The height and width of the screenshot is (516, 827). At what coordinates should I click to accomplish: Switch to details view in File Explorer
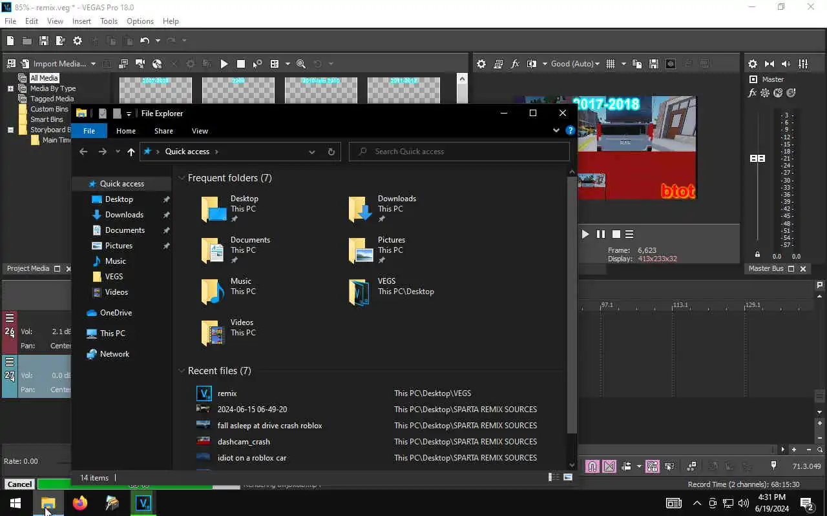554,477
